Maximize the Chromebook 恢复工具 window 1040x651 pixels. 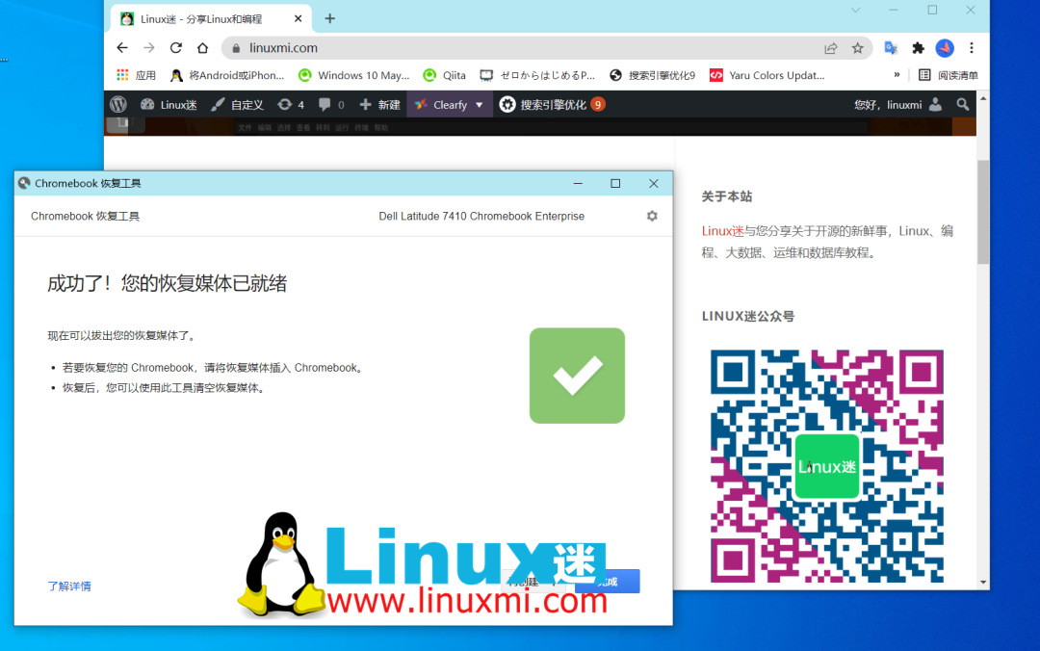[x=615, y=183]
